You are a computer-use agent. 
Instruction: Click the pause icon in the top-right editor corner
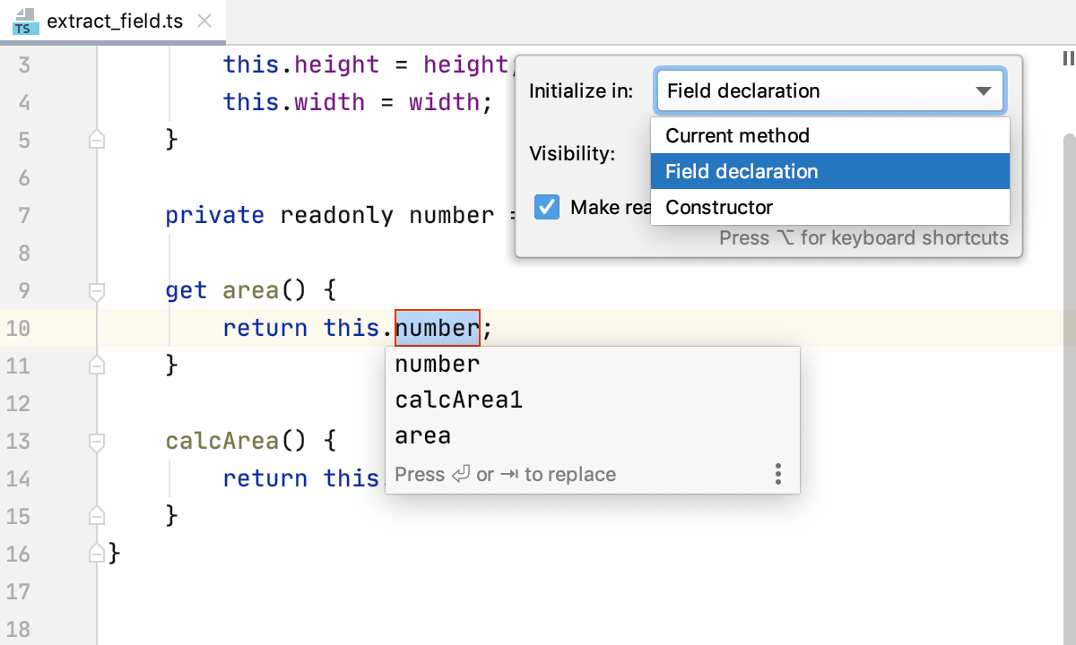coord(1067,57)
